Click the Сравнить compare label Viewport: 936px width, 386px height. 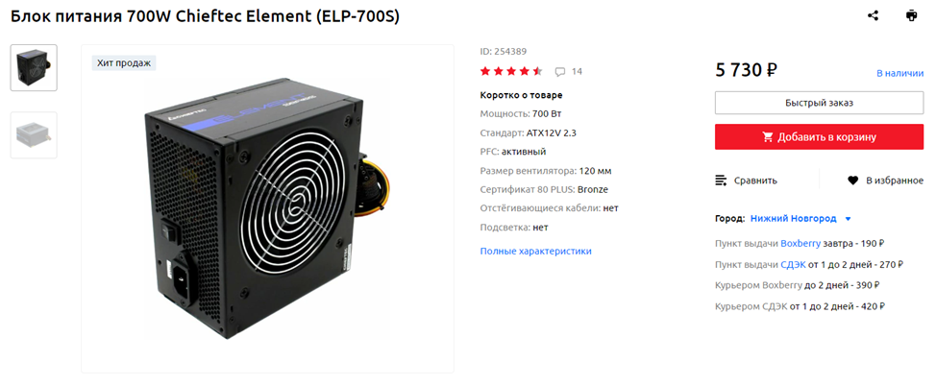point(755,181)
